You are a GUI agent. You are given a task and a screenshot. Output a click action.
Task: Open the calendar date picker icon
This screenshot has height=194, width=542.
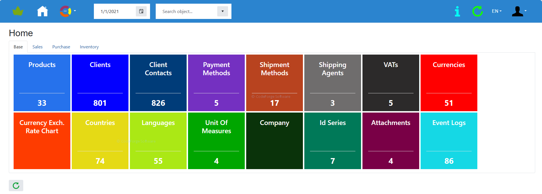point(141,11)
